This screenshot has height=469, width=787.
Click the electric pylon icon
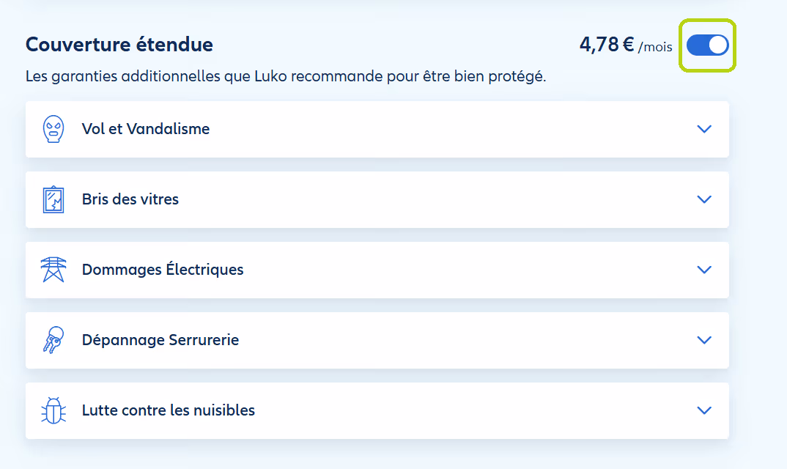pos(53,270)
